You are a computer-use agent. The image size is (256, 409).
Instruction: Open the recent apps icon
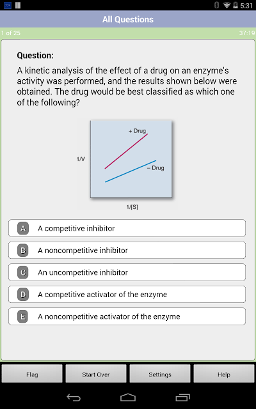click(182, 397)
